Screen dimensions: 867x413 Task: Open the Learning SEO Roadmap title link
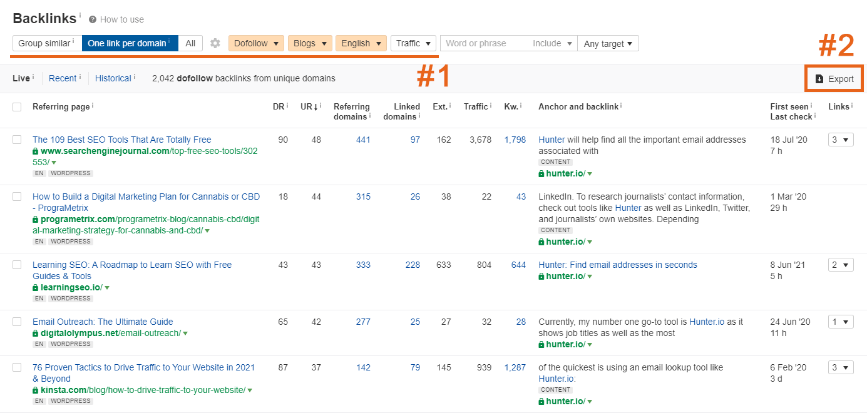pos(132,270)
